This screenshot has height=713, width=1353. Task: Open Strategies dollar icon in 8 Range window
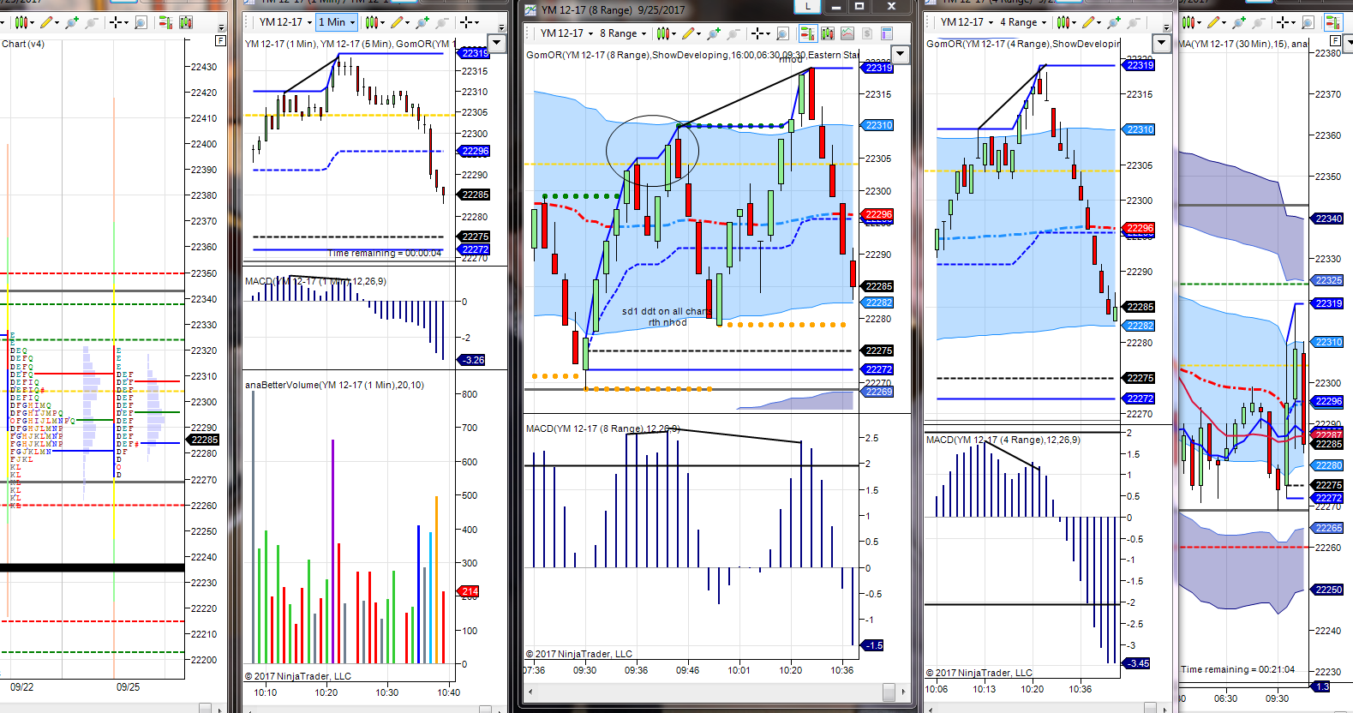coord(867,33)
